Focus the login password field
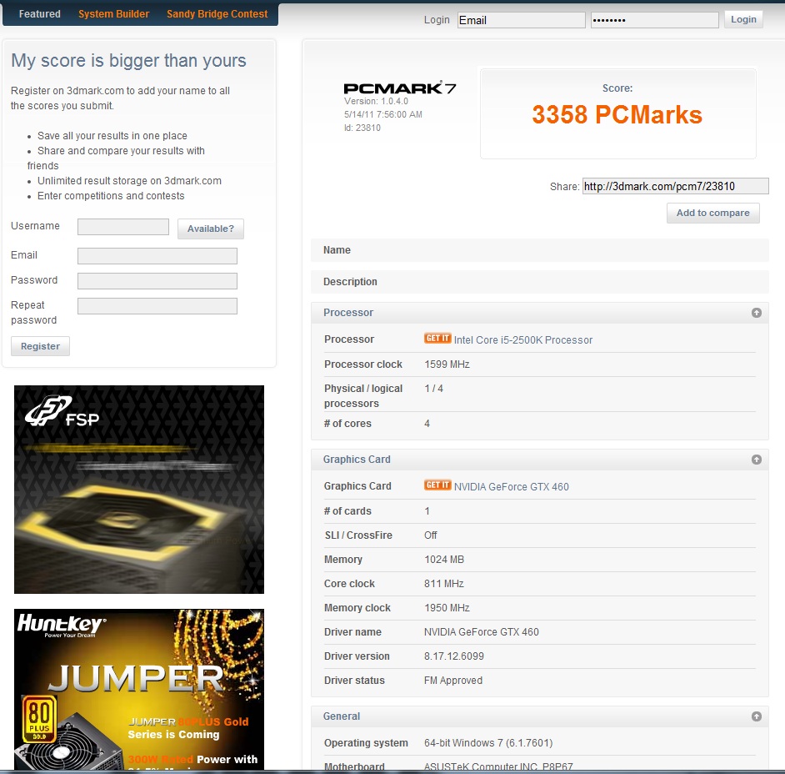The image size is (785, 774). click(655, 20)
